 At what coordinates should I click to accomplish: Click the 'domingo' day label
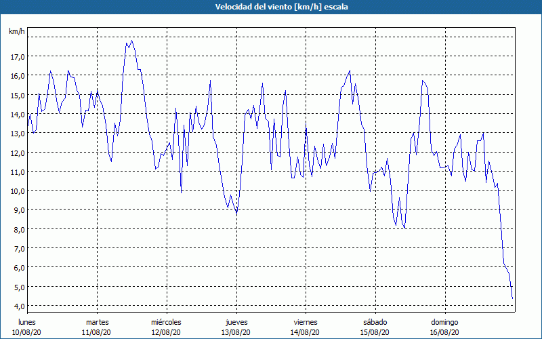tap(444, 323)
